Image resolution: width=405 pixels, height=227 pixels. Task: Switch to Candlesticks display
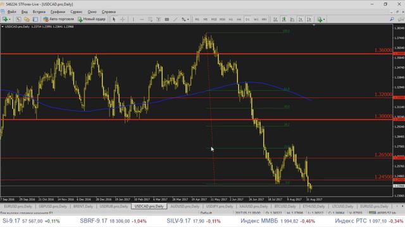(x=284, y=20)
